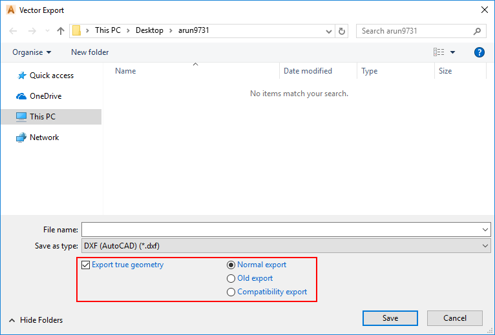Open the Save as type dropdown
495x335 pixels.
pos(286,246)
